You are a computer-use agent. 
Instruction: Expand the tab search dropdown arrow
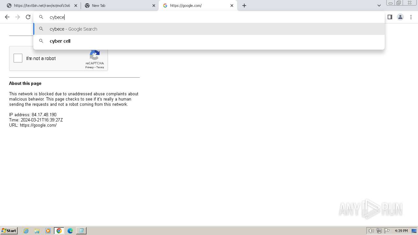[379, 6]
